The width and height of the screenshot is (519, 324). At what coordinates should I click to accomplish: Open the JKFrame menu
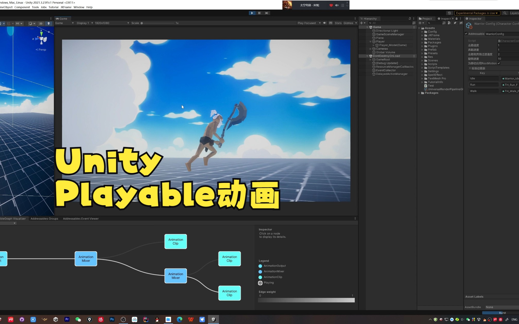[66, 7]
